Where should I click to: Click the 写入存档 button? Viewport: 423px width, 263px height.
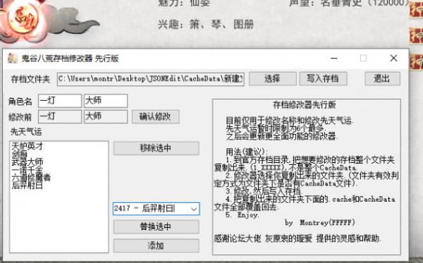point(323,79)
